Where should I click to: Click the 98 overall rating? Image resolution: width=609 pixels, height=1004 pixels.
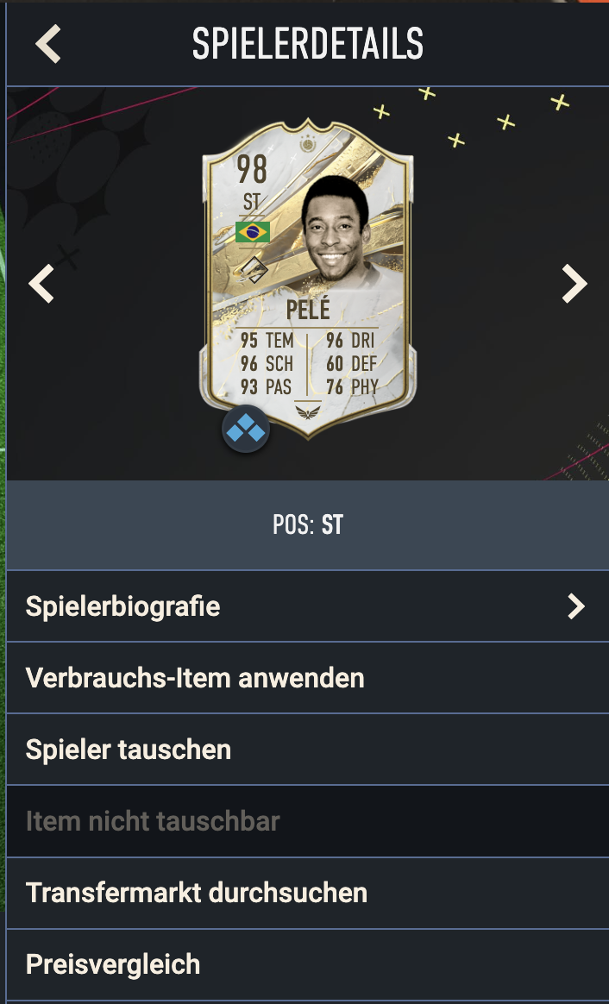pyautogui.click(x=252, y=169)
